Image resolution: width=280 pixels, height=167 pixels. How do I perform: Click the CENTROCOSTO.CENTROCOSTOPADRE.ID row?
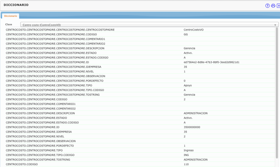[x=33, y=127]
